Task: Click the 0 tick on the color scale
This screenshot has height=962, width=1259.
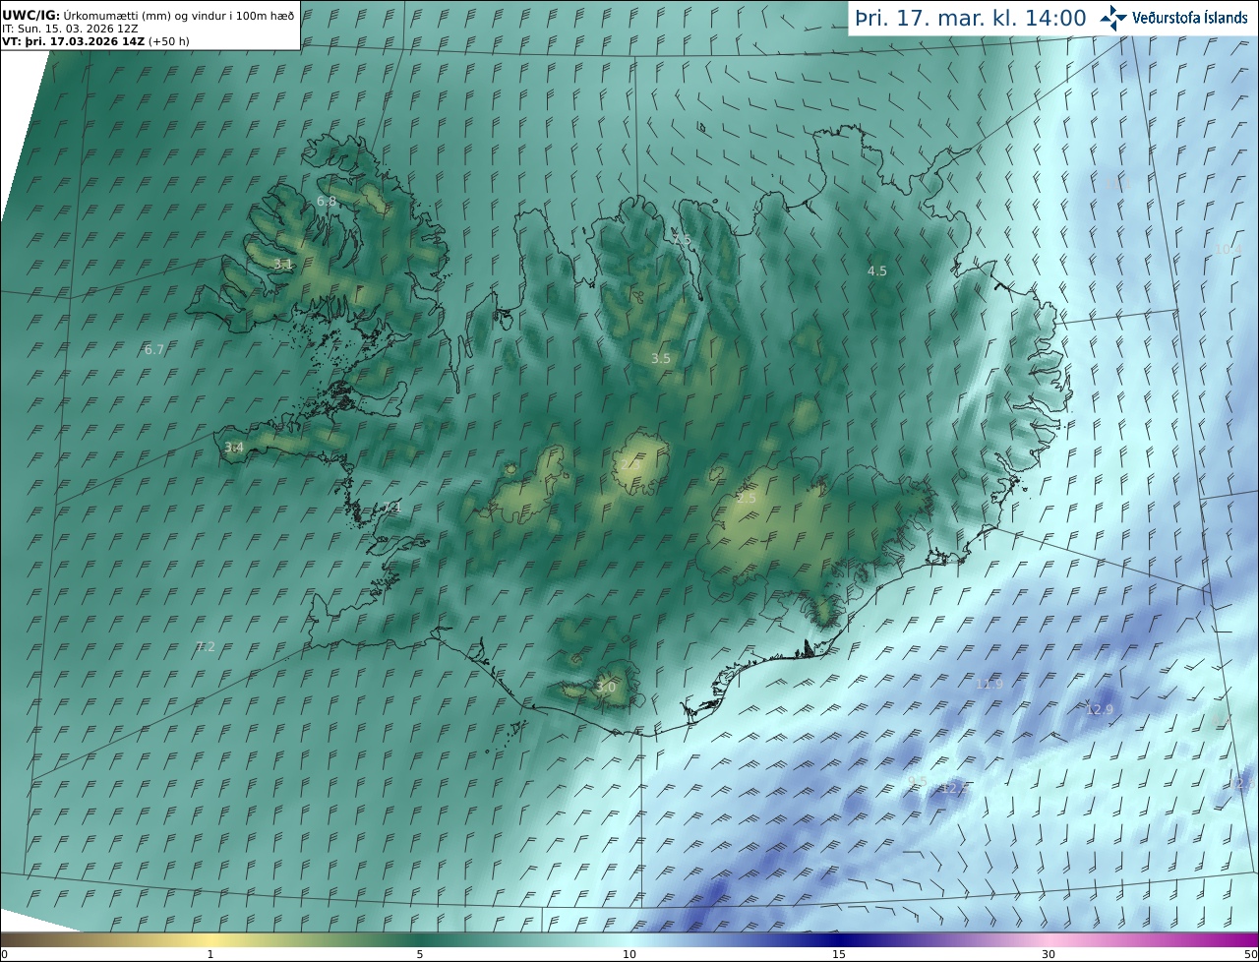Action: (x=3, y=954)
